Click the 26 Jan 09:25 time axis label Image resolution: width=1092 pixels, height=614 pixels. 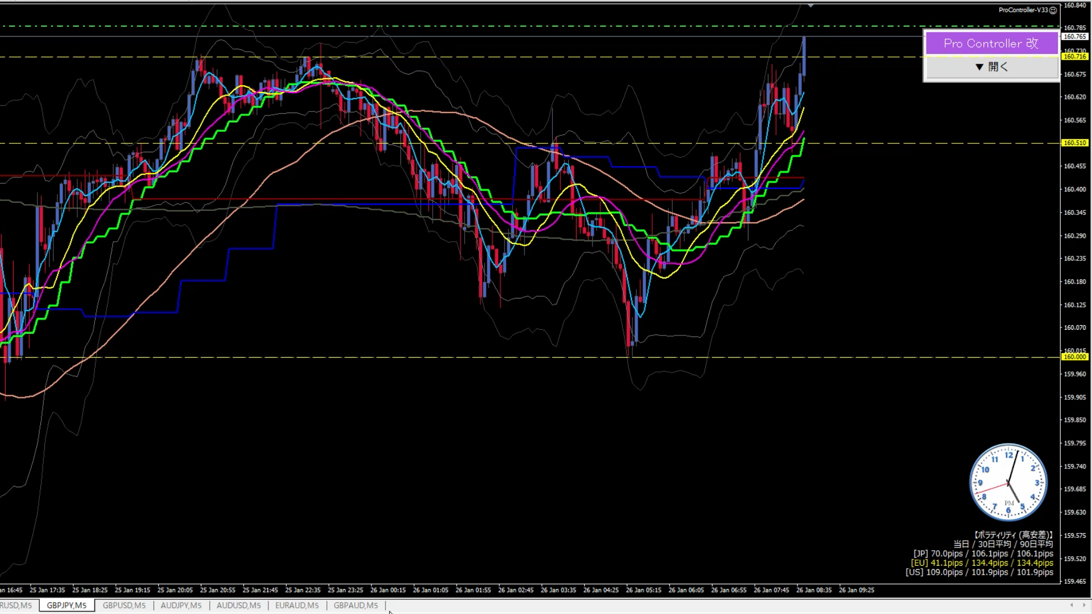(857, 590)
